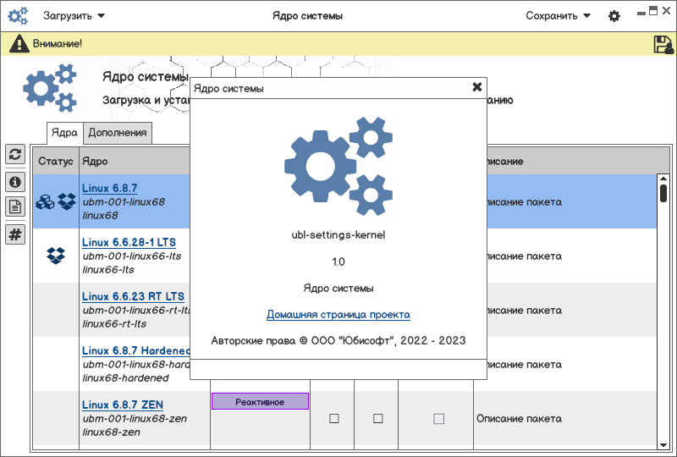Click the save-as-user icon in warning bar
The width and height of the screenshot is (677, 457).
663,45
